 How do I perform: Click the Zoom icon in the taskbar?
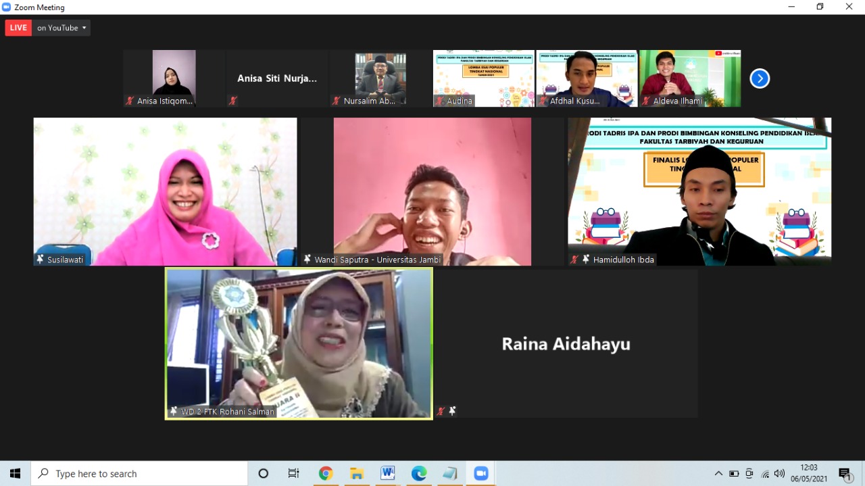[480, 474]
